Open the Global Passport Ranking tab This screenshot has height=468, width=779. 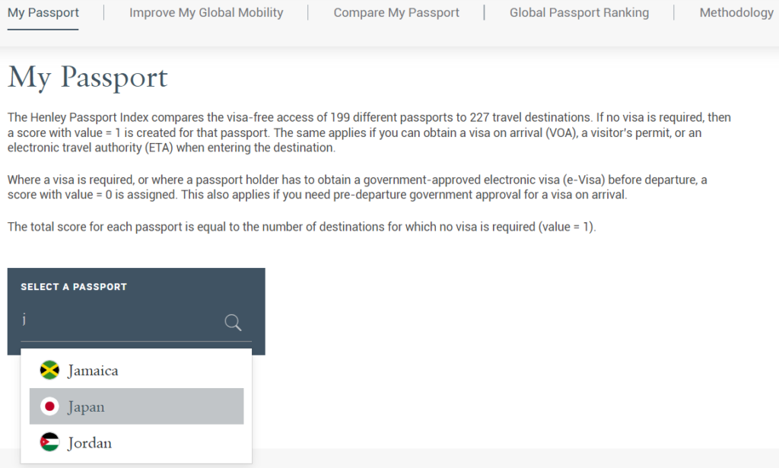pyautogui.click(x=579, y=12)
